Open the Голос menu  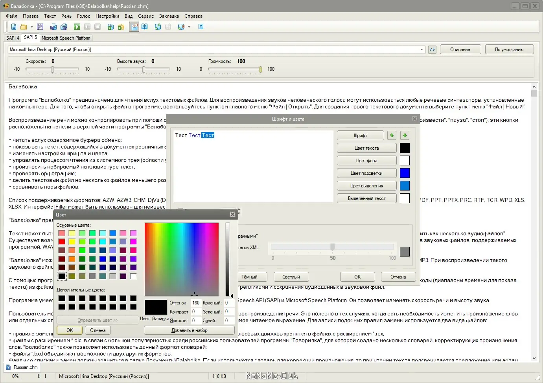(83, 16)
